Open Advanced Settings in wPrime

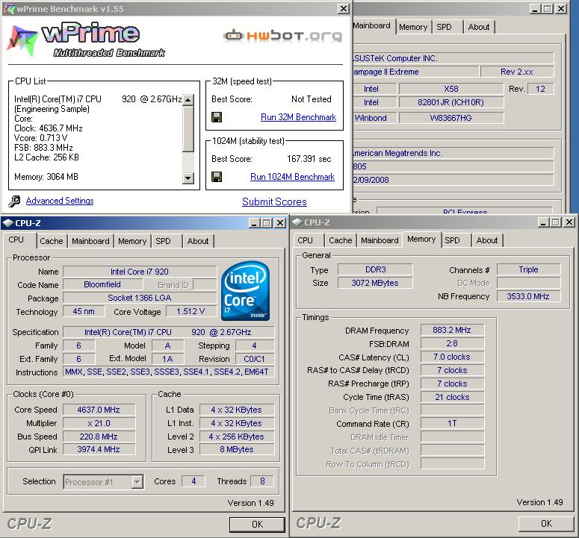[x=60, y=201]
